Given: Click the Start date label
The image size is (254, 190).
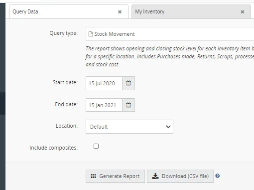Looking at the screenshot, I should [x=65, y=82].
